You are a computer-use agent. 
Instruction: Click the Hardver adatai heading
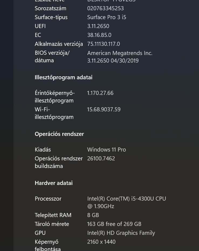(x=54, y=183)
